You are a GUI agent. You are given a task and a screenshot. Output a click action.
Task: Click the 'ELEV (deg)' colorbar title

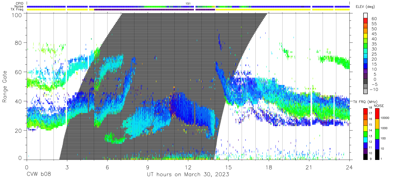click(x=365, y=7)
